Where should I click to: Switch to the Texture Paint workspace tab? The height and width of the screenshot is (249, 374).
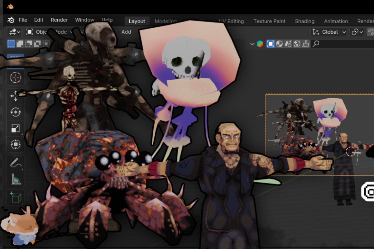(x=269, y=21)
